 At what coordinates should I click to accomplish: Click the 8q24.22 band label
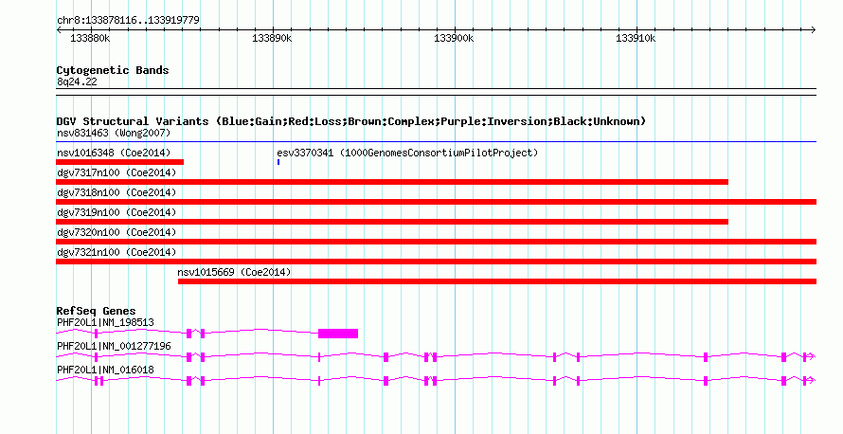pos(77,81)
